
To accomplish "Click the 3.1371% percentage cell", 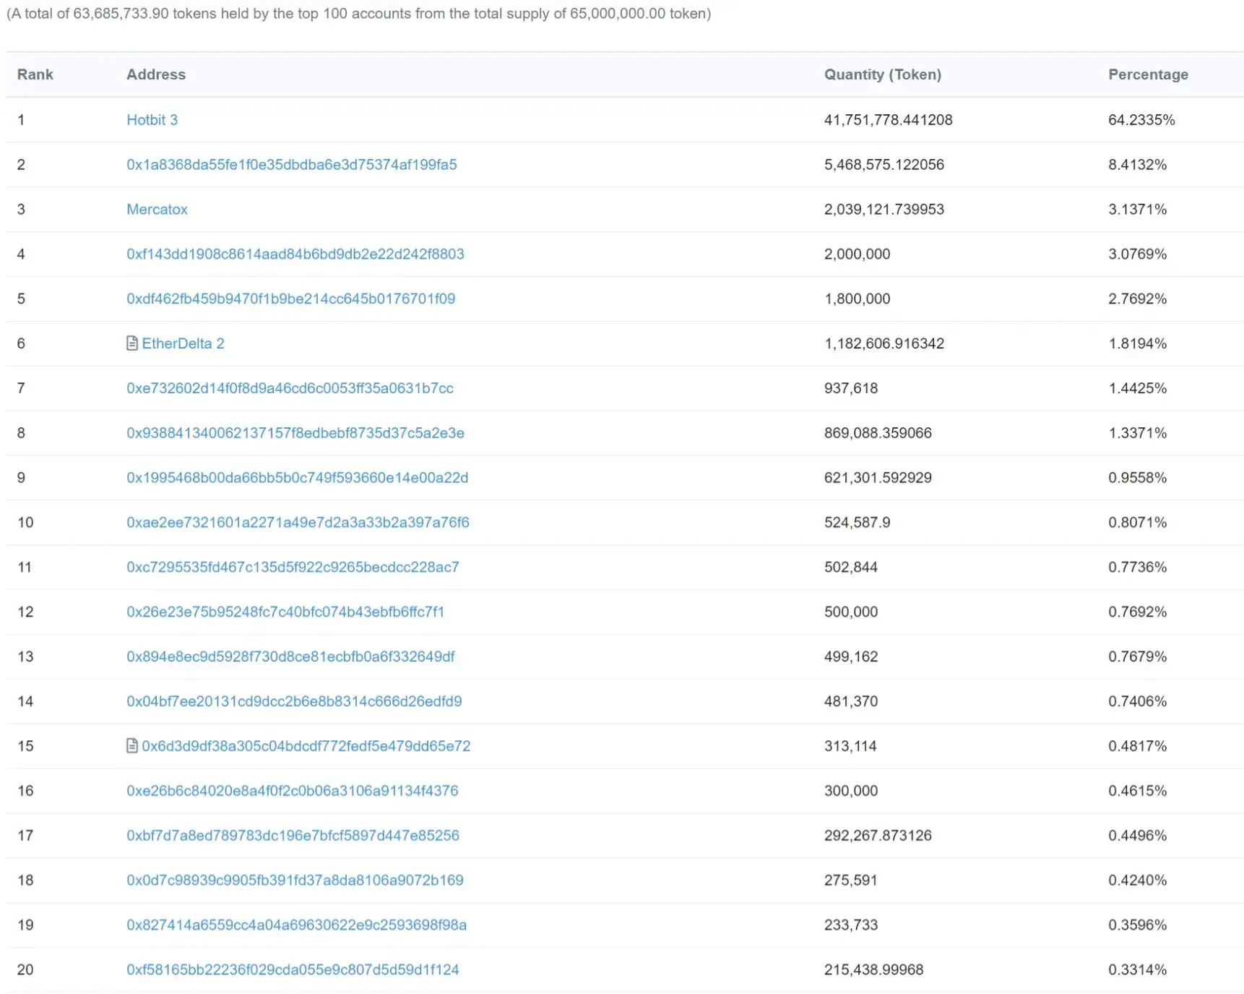I will pyautogui.click(x=1138, y=210).
